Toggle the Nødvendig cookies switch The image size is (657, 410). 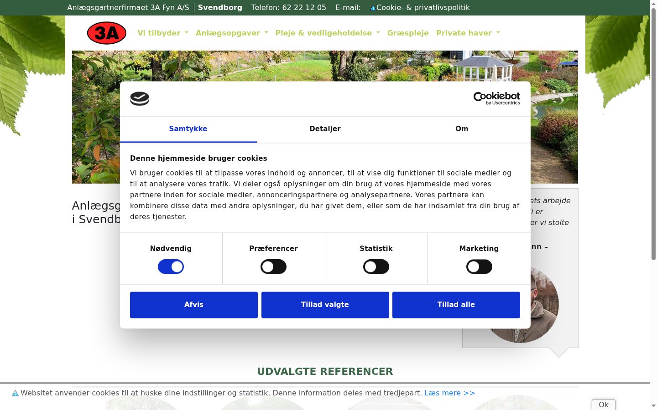(x=171, y=267)
